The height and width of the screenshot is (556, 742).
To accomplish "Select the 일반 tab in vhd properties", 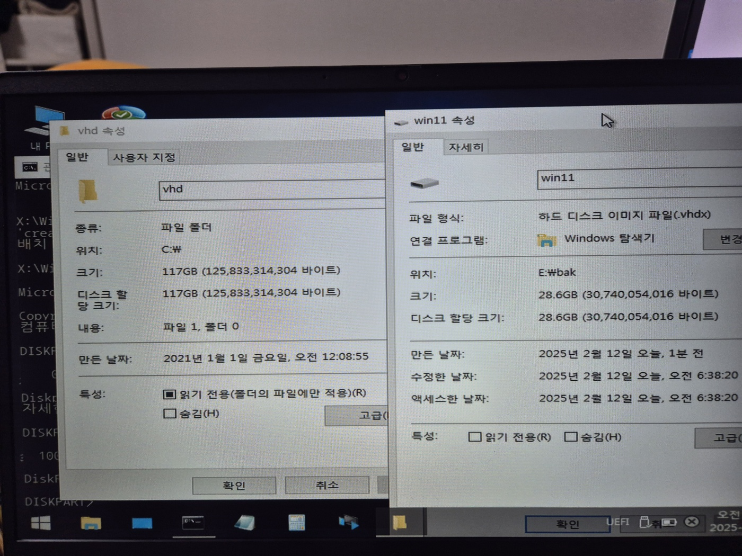I will coord(77,157).
